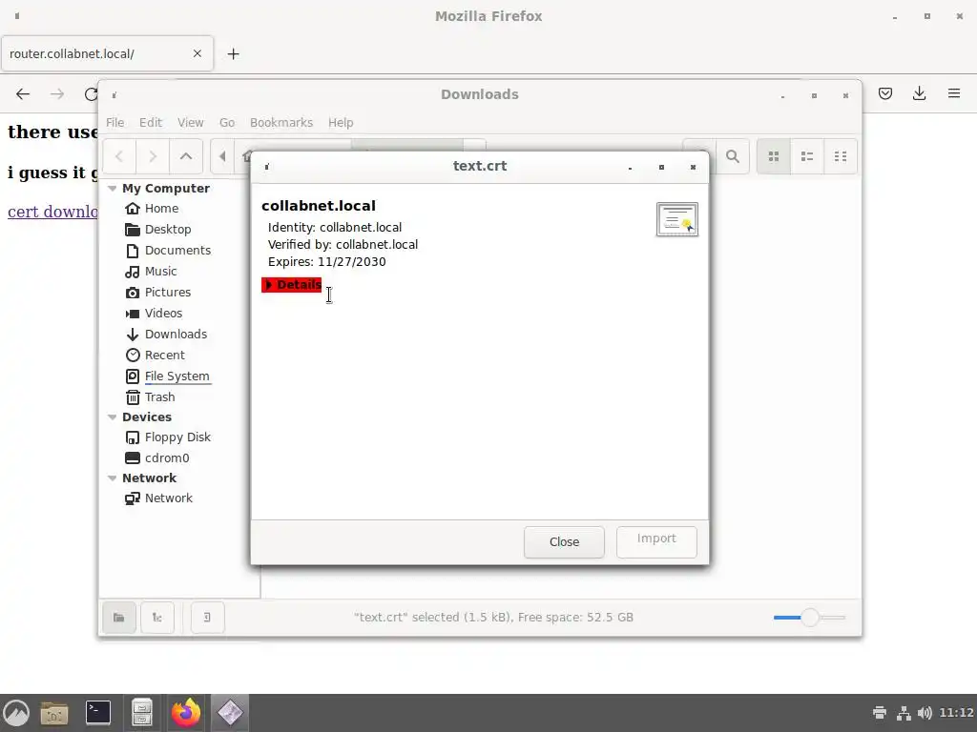Click the Firefox back arrow
The height and width of the screenshot is (732, 977).
pos(23,94)
